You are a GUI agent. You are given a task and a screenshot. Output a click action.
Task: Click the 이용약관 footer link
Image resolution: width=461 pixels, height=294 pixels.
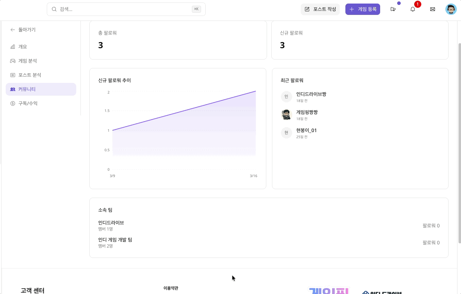171,288
